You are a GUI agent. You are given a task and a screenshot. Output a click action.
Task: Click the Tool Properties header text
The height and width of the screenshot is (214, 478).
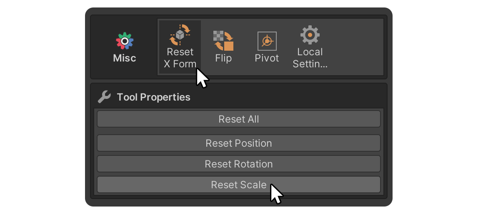tap(154, 97)
